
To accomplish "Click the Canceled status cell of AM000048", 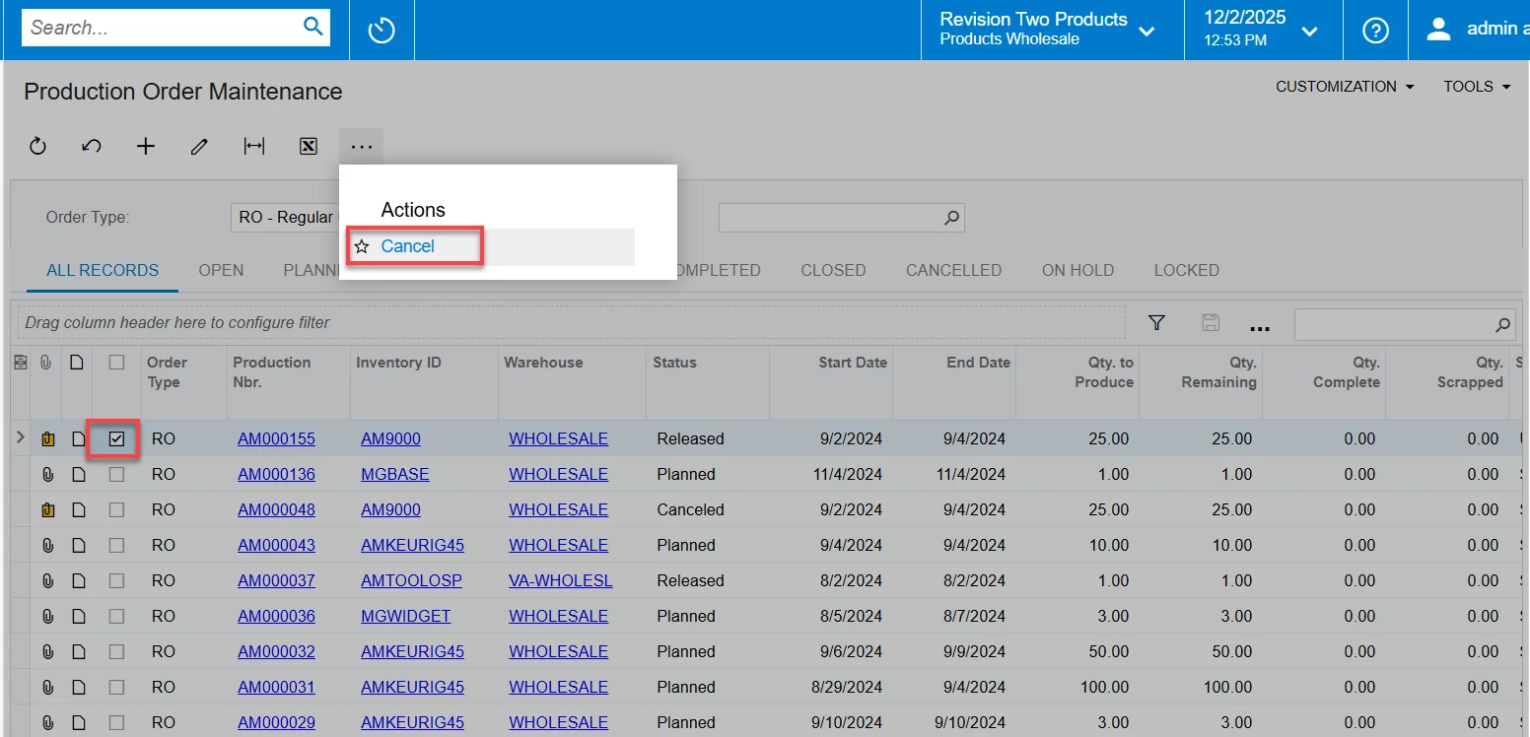I will tap(690, 510).
